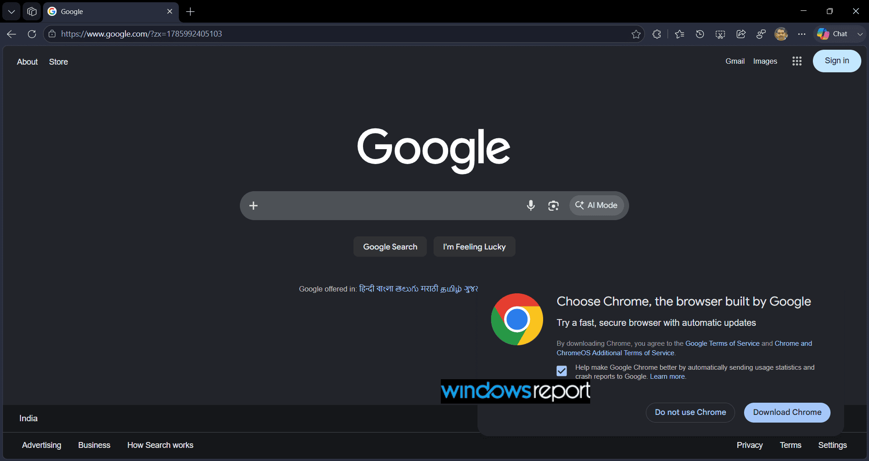The image size is (869, 461).
Task: View site information via the lock icon
Action: point(52,34)
